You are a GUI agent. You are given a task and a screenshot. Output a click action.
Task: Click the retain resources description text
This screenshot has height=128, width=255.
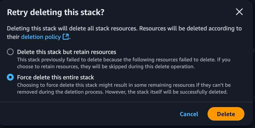click(124, 63)
